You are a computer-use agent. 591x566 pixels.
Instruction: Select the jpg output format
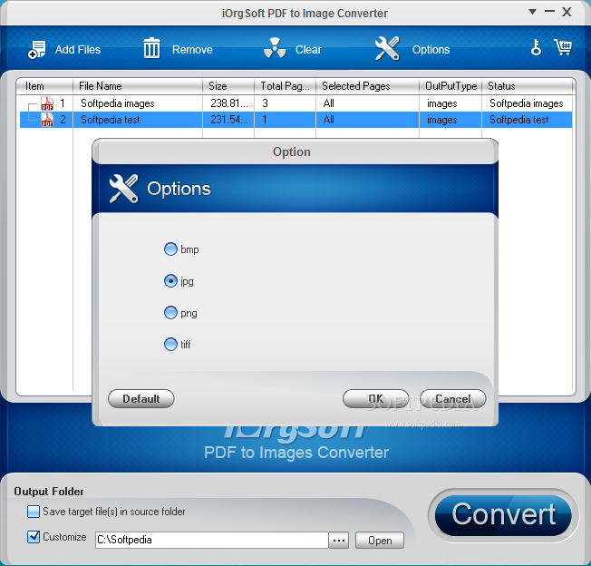pyautogui.click(x=170, y=281)
